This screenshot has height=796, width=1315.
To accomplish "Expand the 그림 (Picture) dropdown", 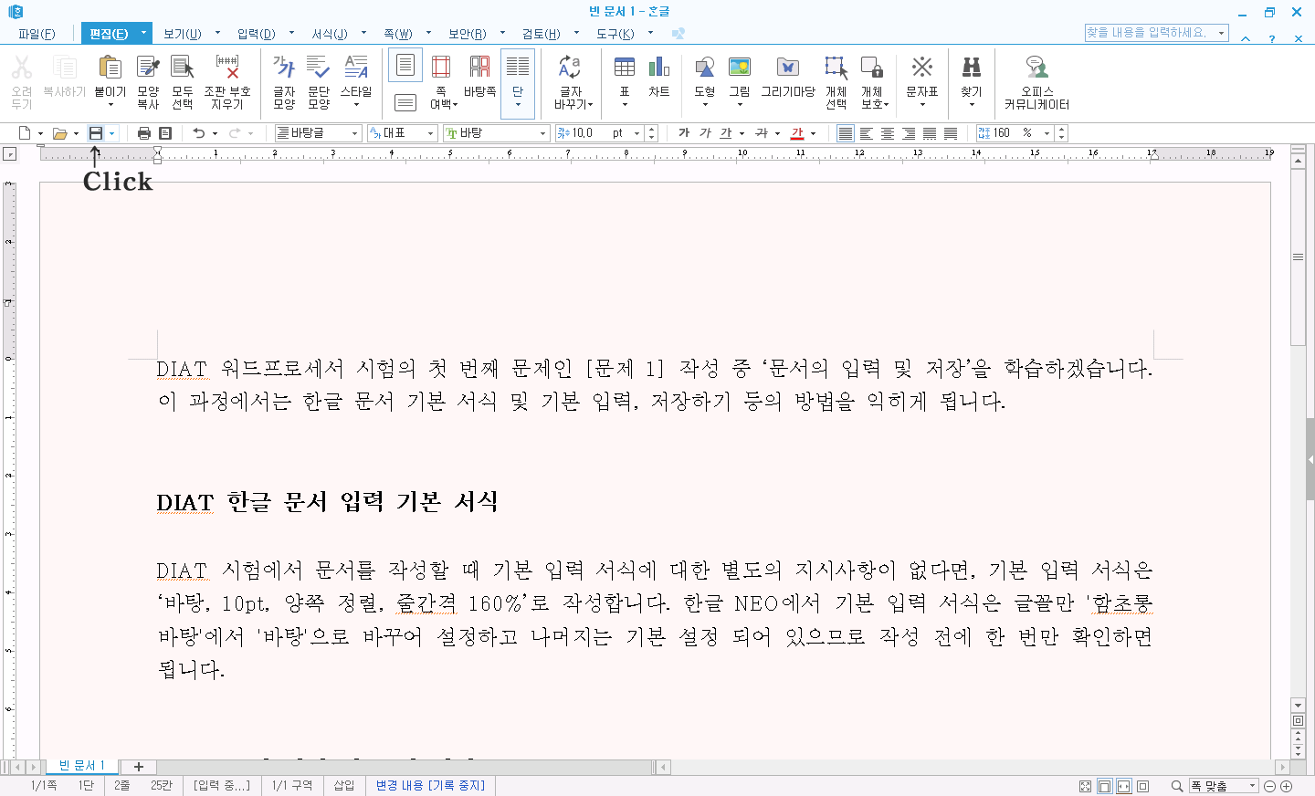I will click(740, 105).
